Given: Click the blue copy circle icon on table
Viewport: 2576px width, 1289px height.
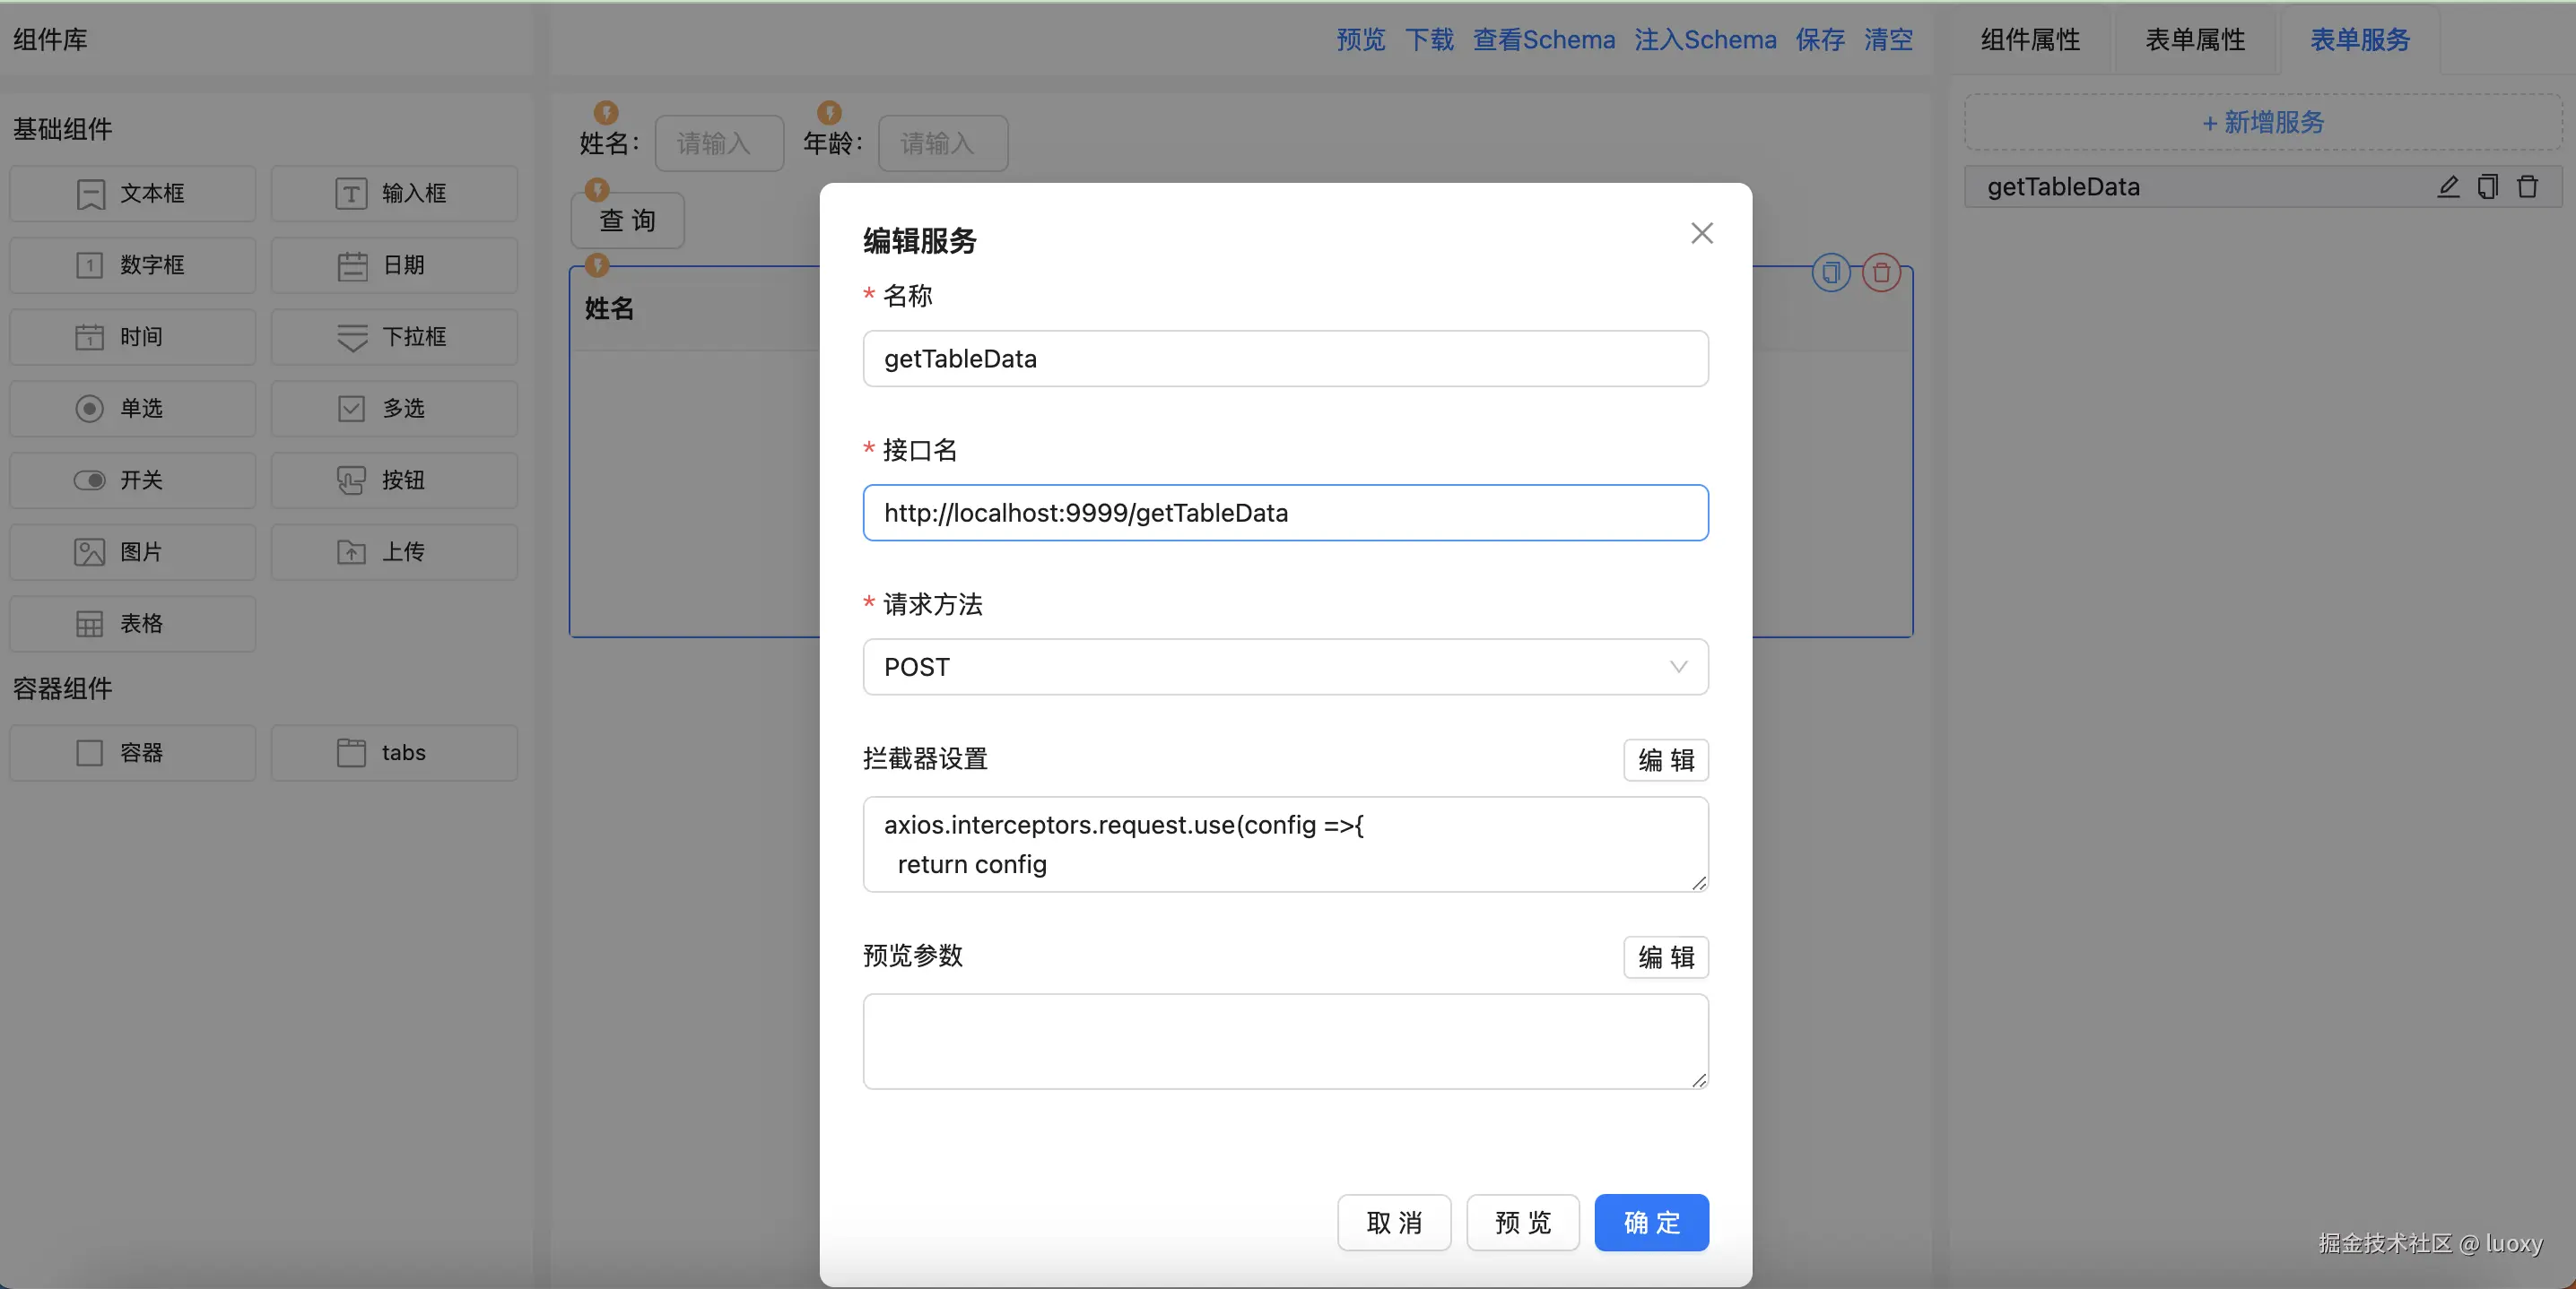Looking at the screenshot, I should click(1831, 273).
